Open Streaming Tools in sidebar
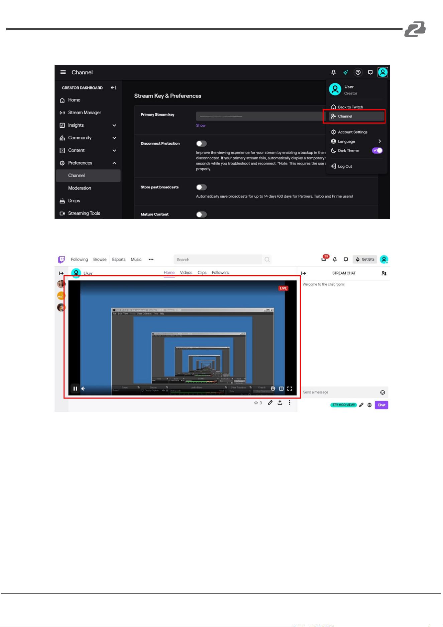Screen dimensions: 443x627 tap(84, 213)
